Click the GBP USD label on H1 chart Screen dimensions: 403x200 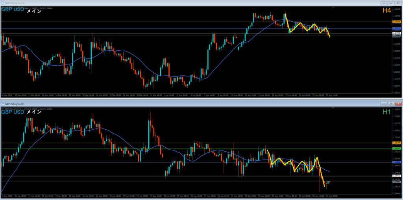point(12,112)
